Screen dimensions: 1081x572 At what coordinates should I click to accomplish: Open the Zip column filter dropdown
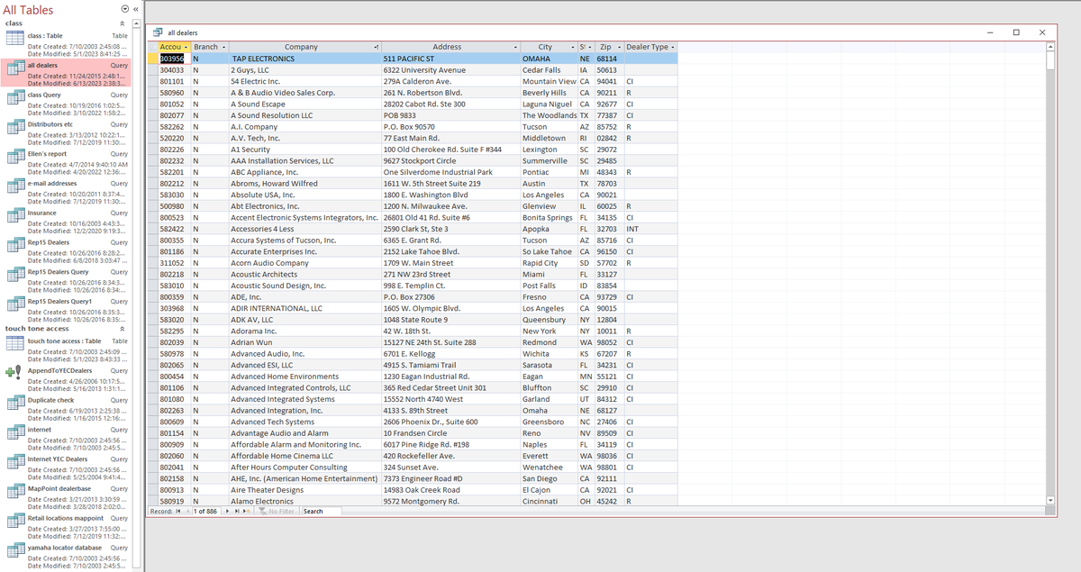point(618,47)
